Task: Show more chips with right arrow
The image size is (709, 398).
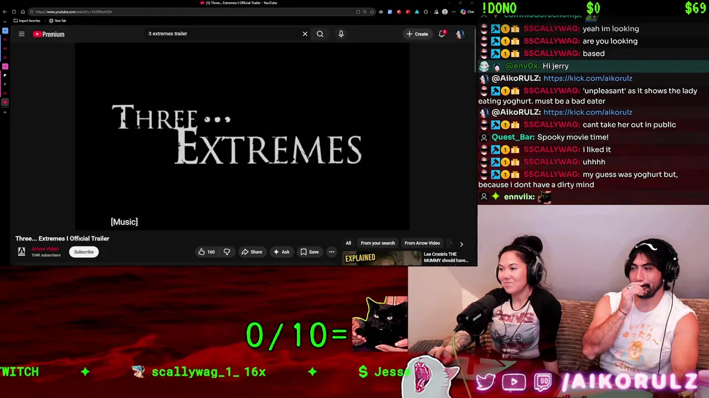Action: coord(461,244)
